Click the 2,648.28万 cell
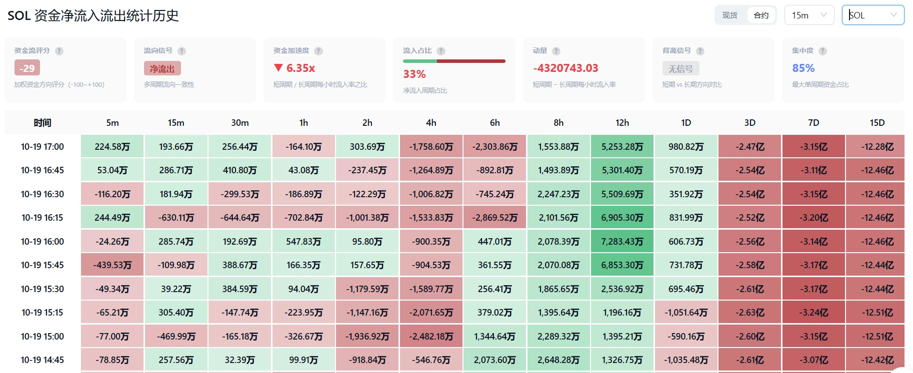 558,360
